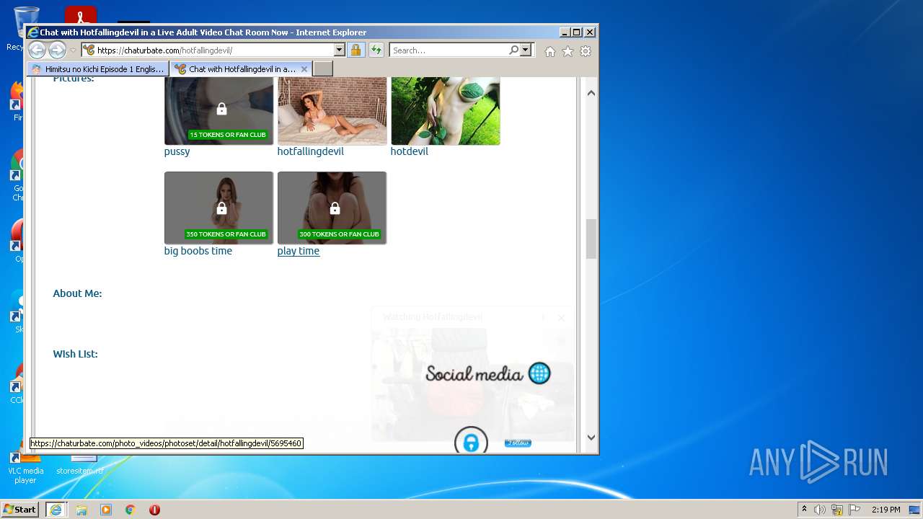Close the faded 'Watching Hotfallingdevil' mini player
This screenshot has width=923, height=519.
tap(561, 317)
